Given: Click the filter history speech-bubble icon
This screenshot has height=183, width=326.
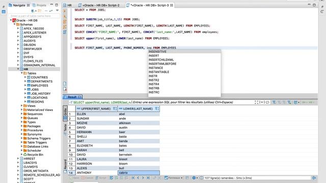Looking at the screenshot, I should [x=267, y=102].
